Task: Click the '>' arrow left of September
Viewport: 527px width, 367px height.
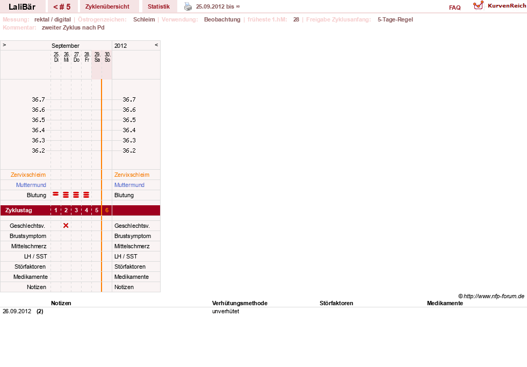Action: tap(4, 45)
